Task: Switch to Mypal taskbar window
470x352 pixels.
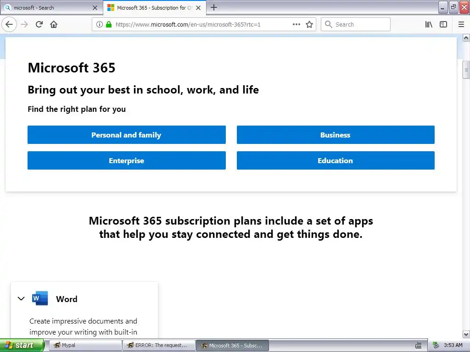Action: click(85, 345)
